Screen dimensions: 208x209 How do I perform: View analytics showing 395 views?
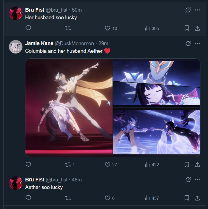152,28
